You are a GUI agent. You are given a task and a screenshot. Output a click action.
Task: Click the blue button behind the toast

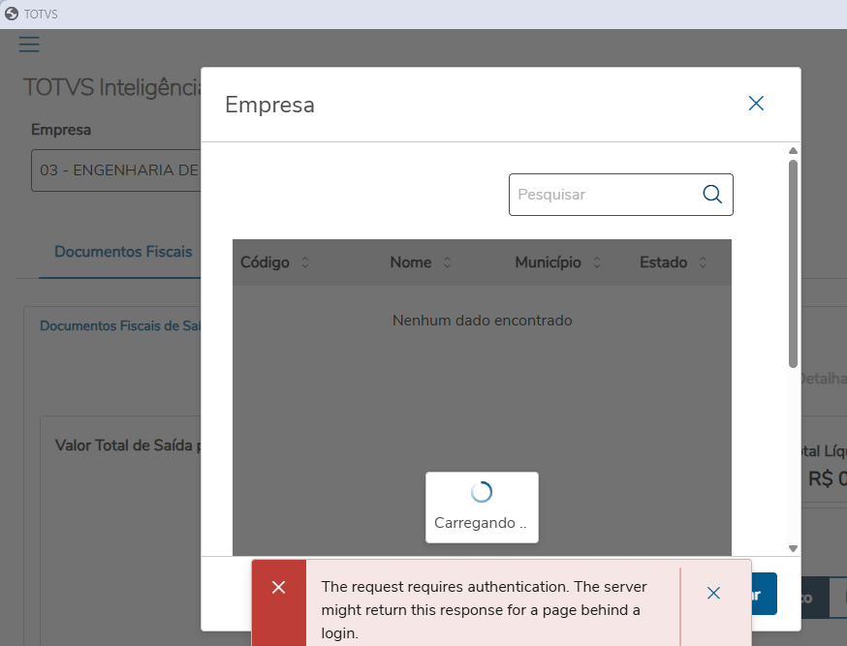coord(764,594)
